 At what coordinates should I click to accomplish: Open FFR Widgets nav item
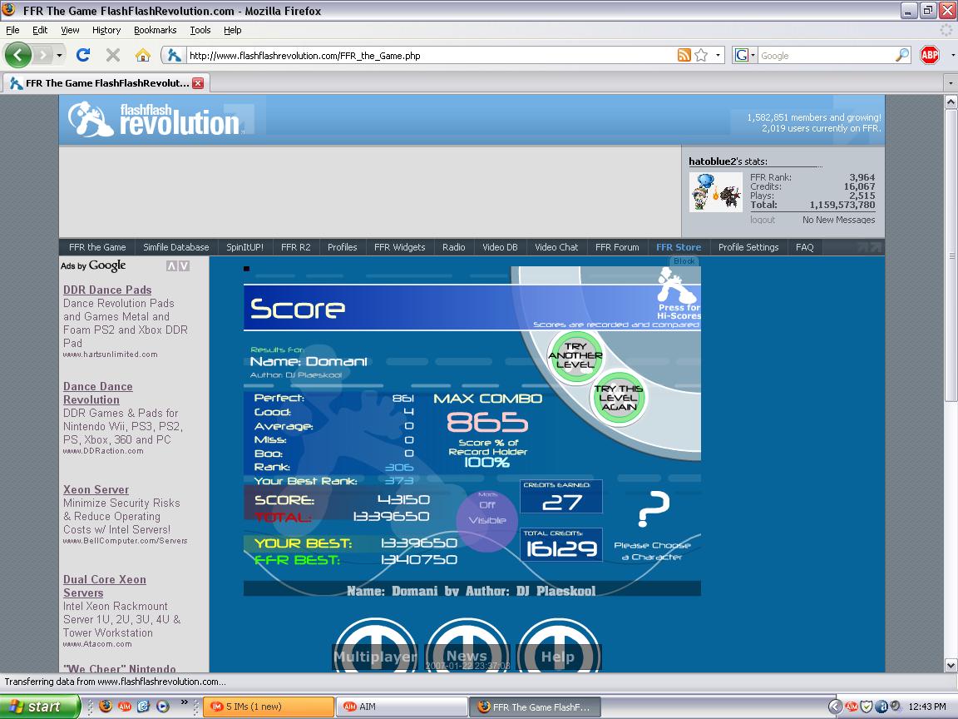tap(399, 247)
